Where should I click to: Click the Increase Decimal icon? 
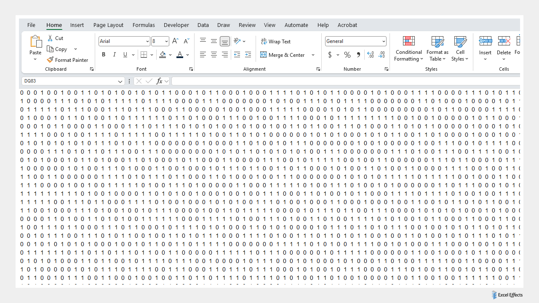click(370, 55)
